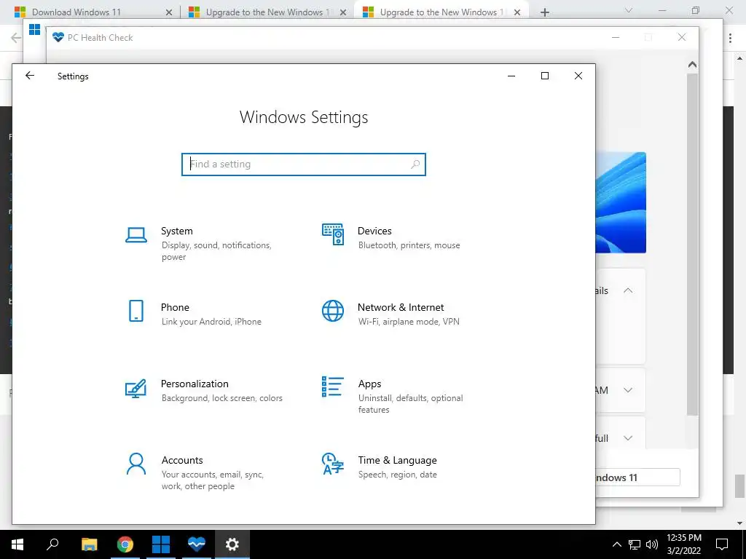Minimize the Settings window
The height and width of the screenshot is (559, 746).
pyautogui.click(x=511, y=76)
